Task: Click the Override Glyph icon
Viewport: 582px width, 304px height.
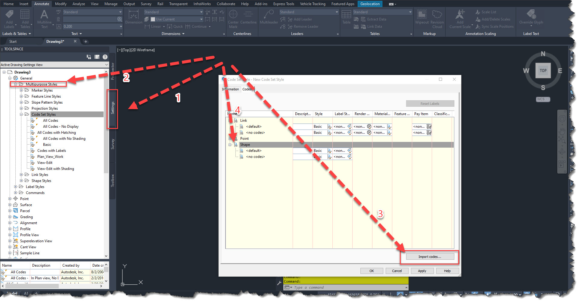Action: tap(531, 17)
